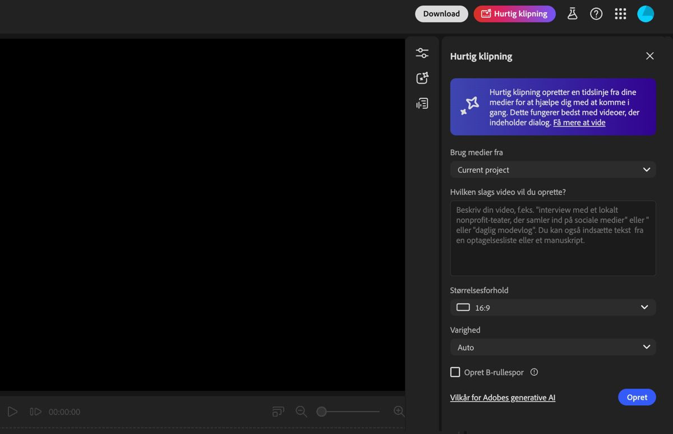Image resolution: width=673 pixels, height=434 pixels.
Task: Open the properties panel in the right sidebar
Action: click(422, 52)
